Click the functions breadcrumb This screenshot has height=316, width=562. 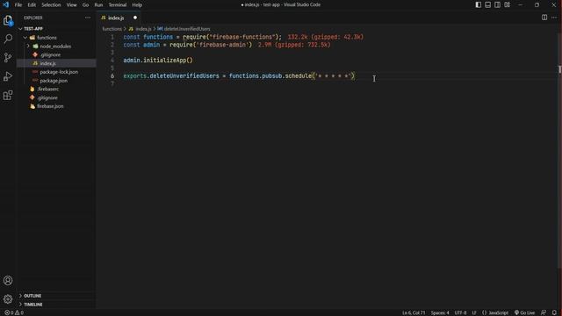(x=112, y=29)
